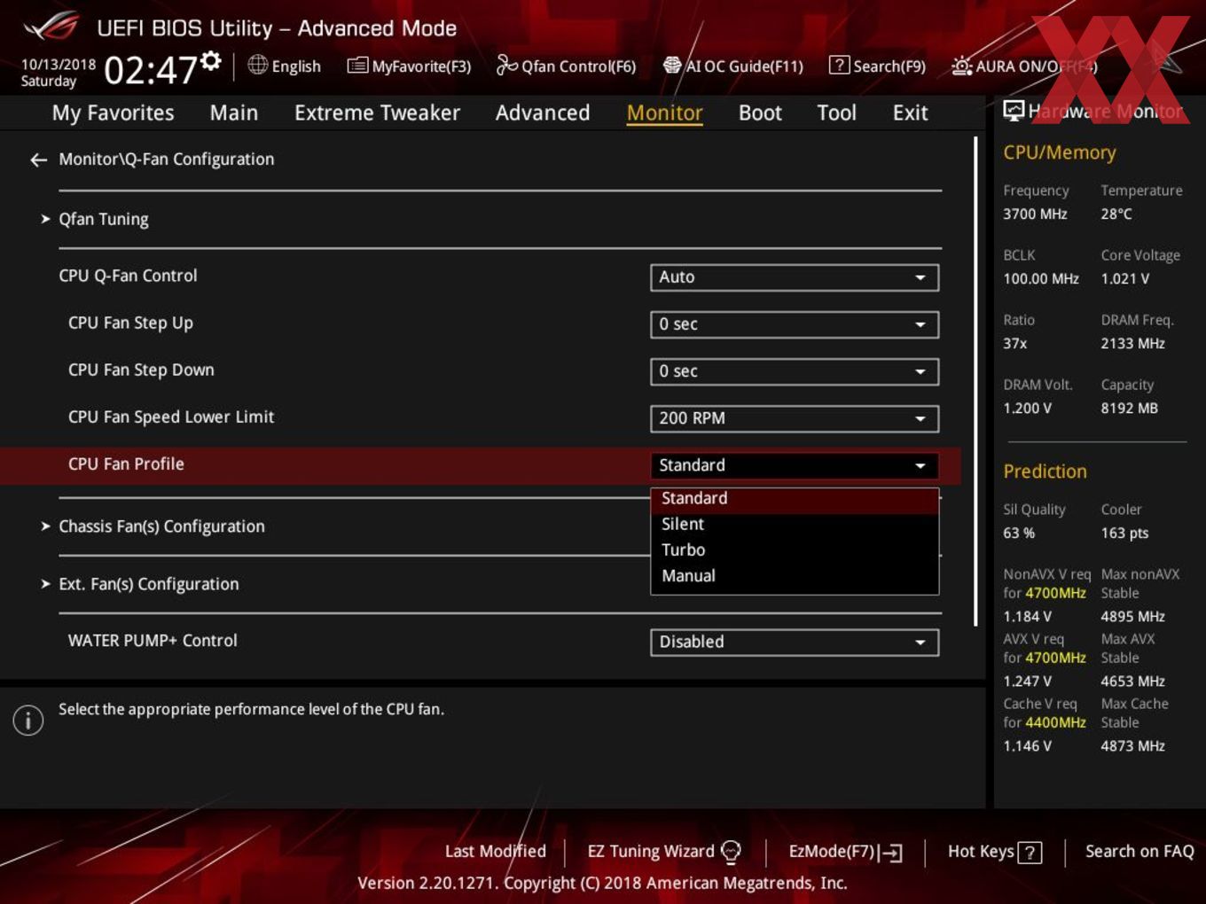
Task: Open CPU Q-Fan Control dropdown
Action: pyautogui.click(x=795, y=277)
